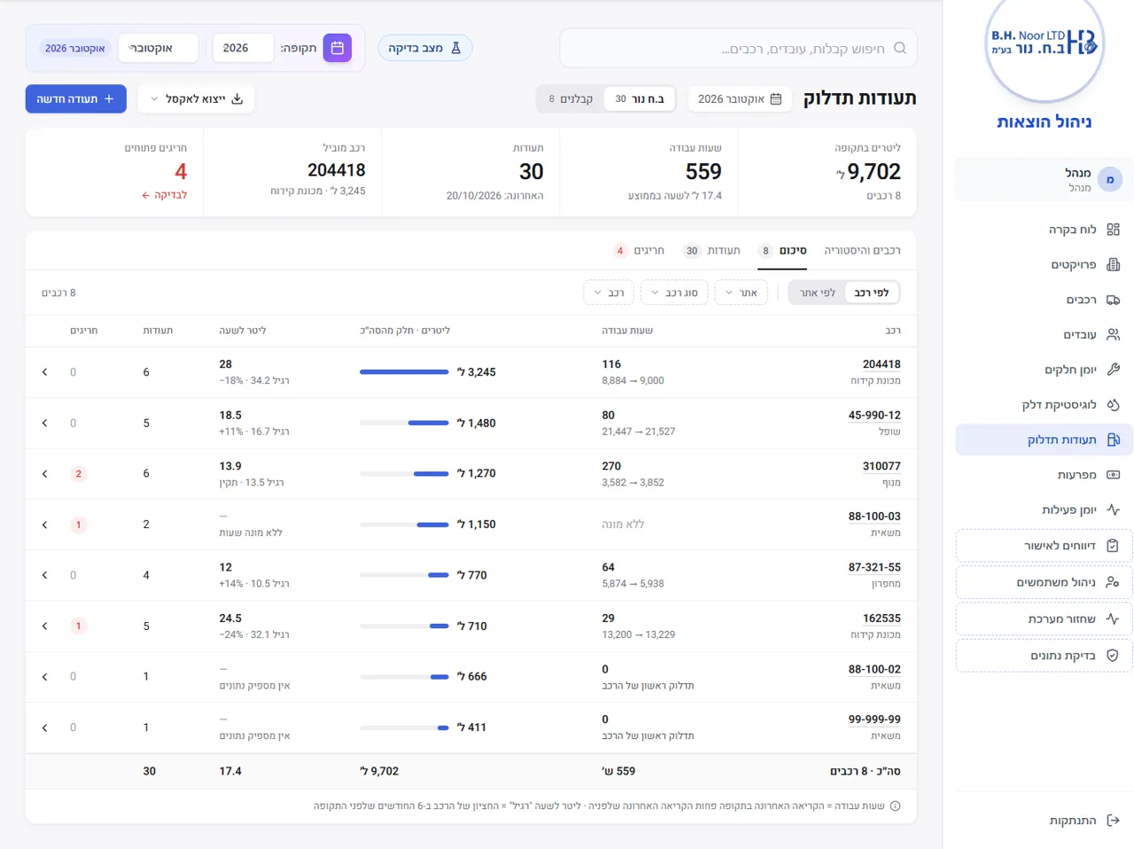
Task: Expand the אתר filter dropdown
Action: 742,292
